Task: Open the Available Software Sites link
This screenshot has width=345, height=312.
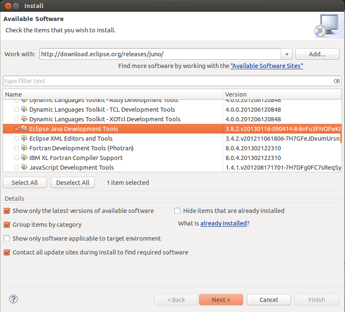Action: [267, 66]
